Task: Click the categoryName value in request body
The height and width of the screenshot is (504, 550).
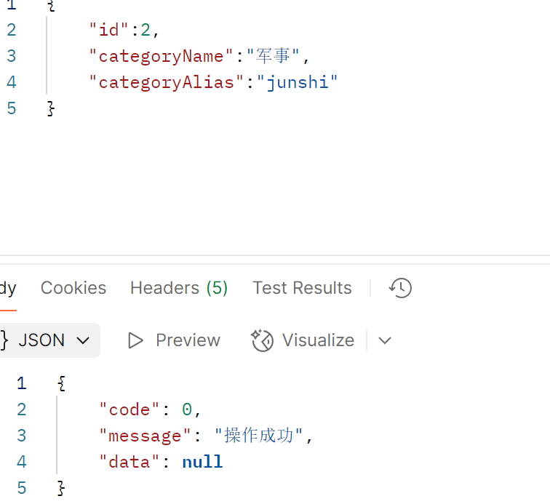Action: click(x=274, y=56)
